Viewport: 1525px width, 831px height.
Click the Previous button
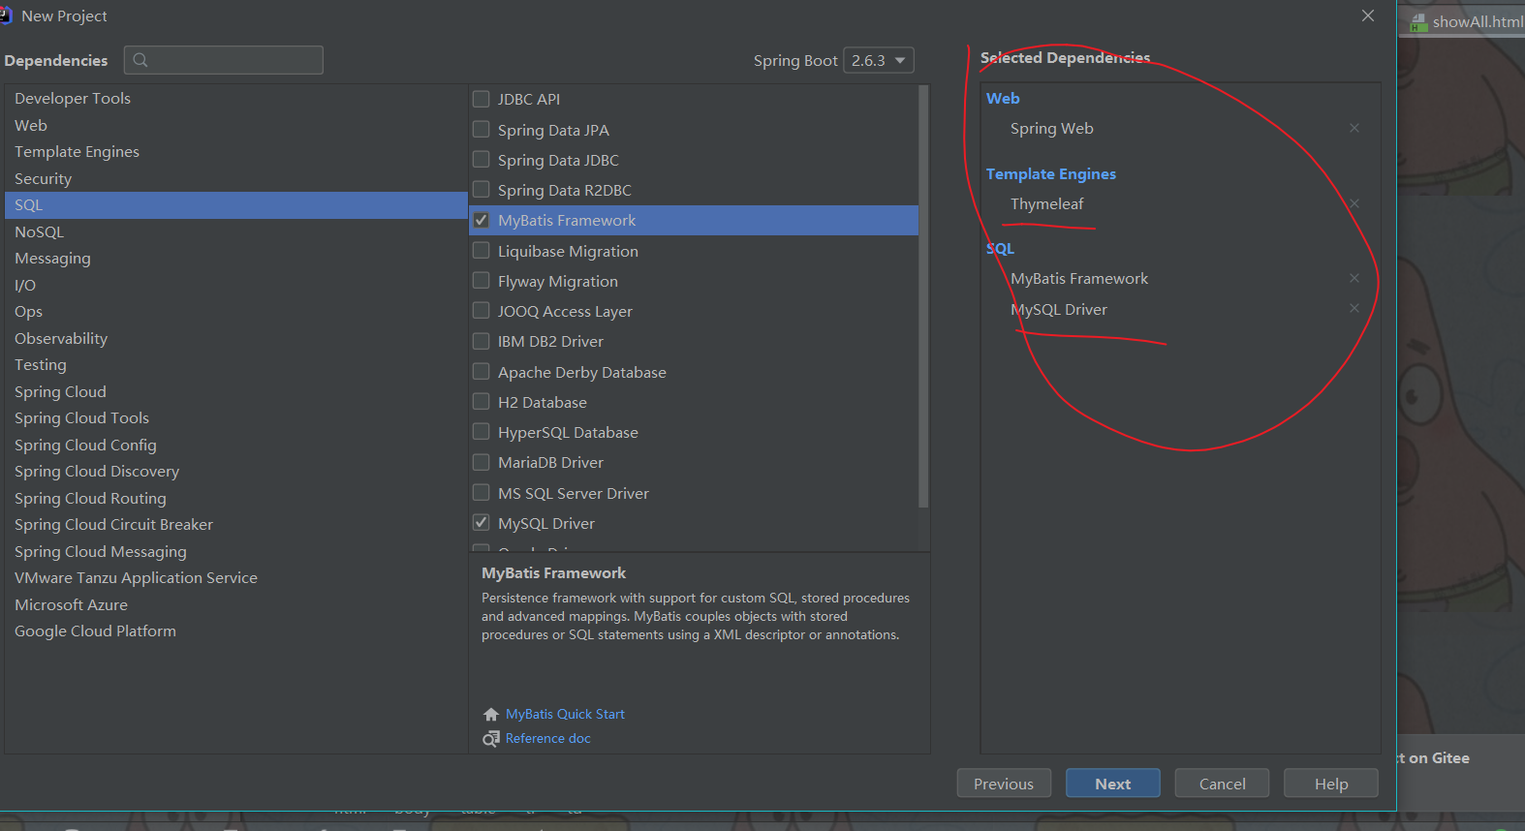point(1004,784)
